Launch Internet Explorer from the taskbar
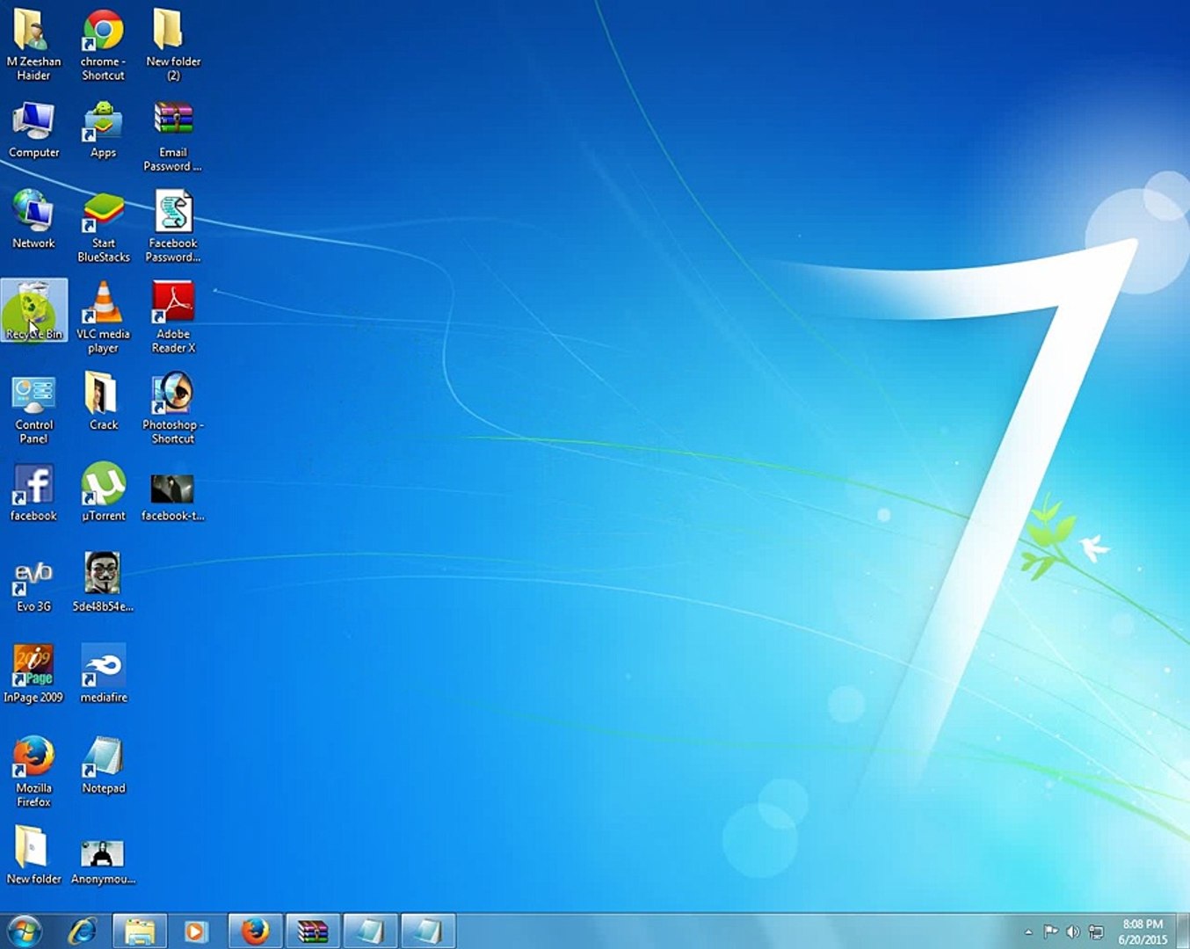This screenshot has width=1190, height=949. tap(83, 931)
